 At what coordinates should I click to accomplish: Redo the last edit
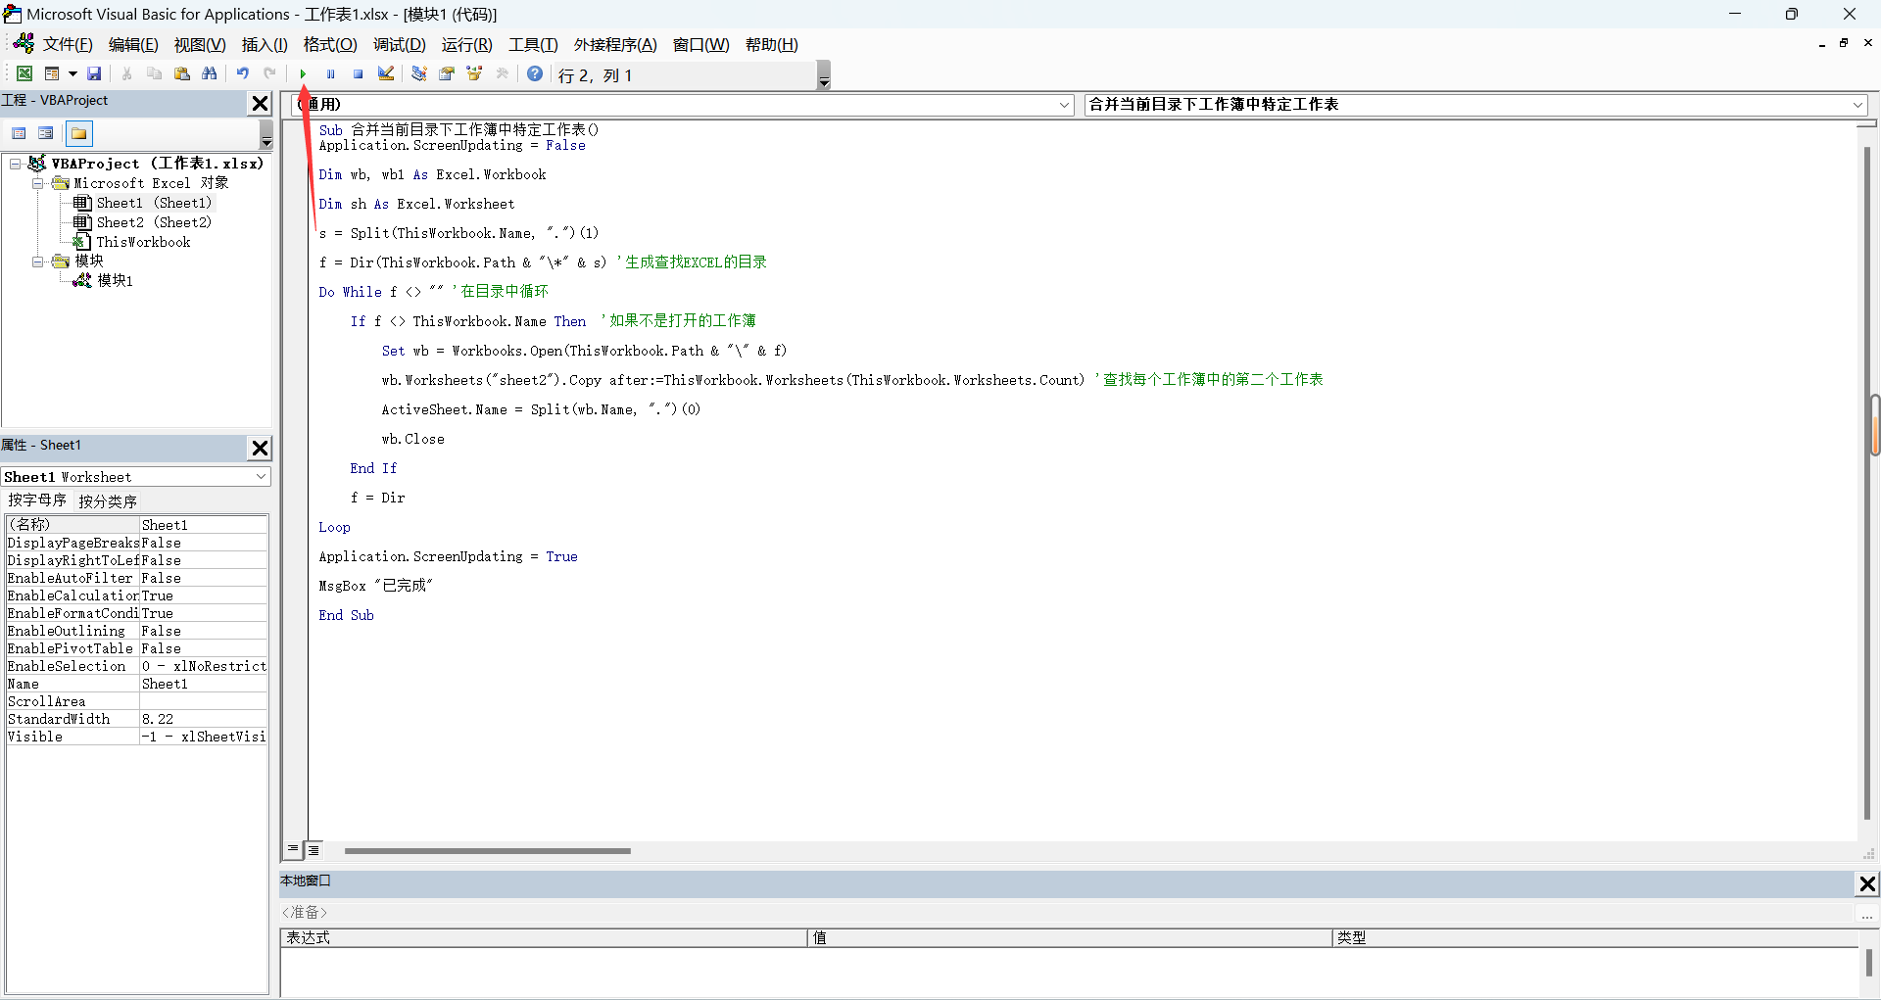(269, 73)
